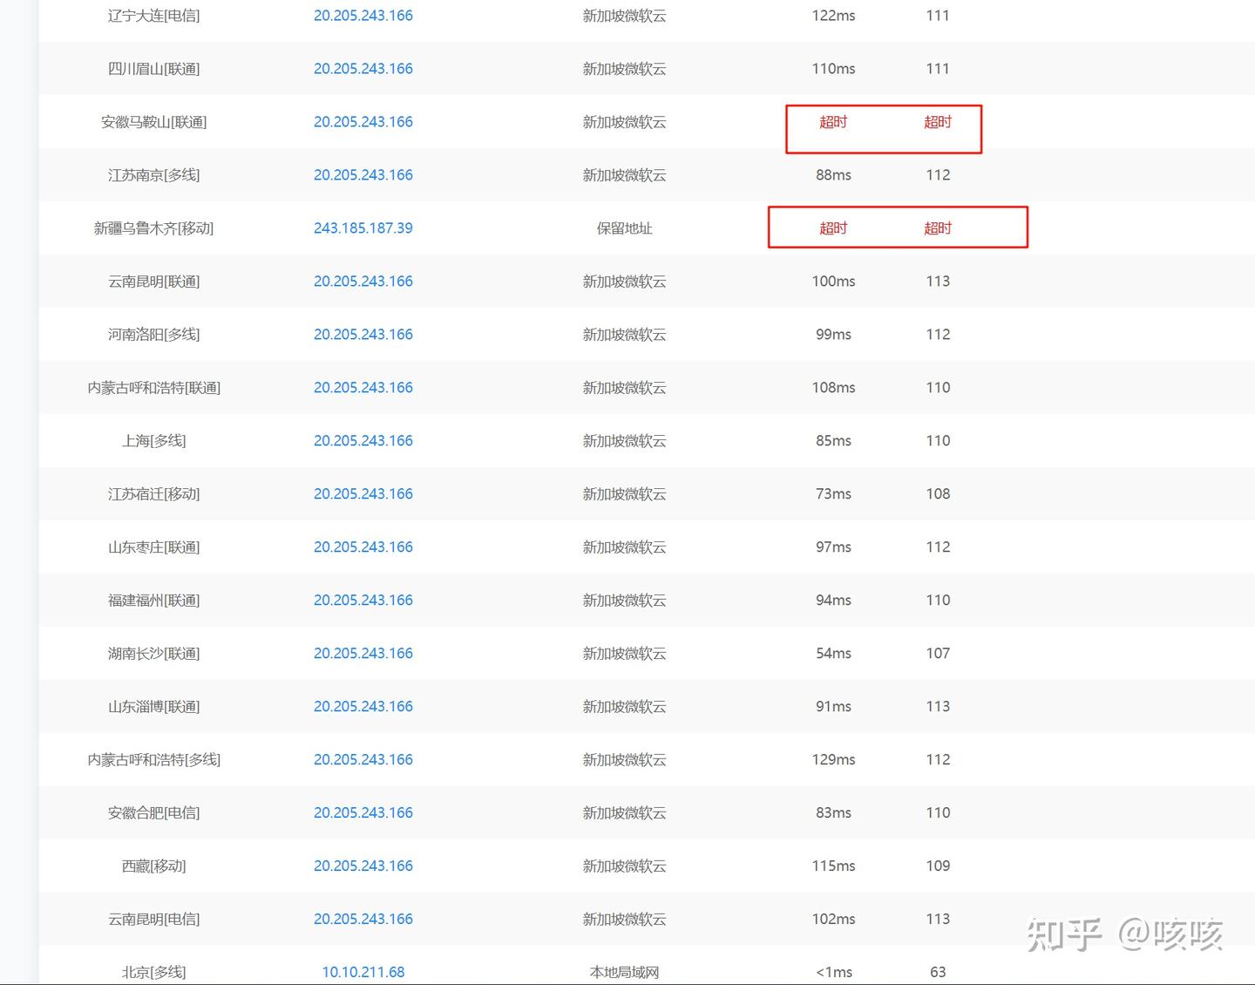Select the 安徽马鞍山[联通] node name
This screenshot has width=1255, height=985.
click(x=154, y=122)
